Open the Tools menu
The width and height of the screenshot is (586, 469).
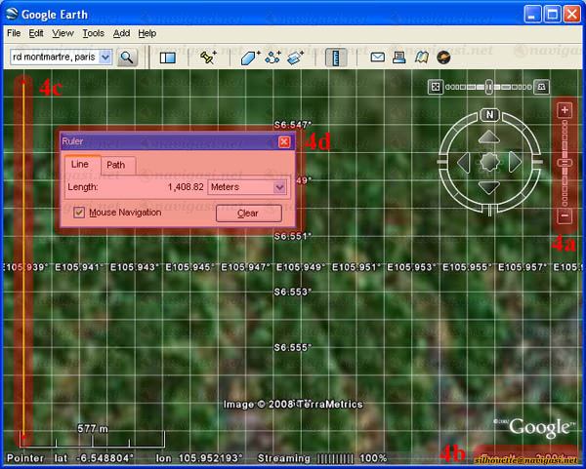[x=93, y=33]
